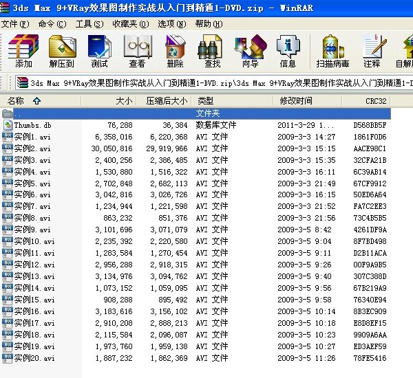This screenshot has height=378, width=413.
Task: Click the archive icon in address bar
Action: (x=23, y=83)
